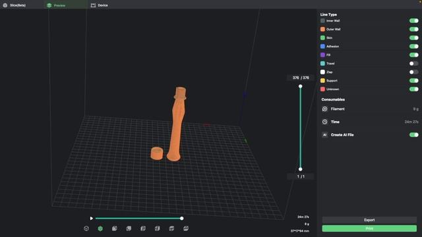The image size is (422, 237).
Task: Click the Time label in Consumables
Action: (335, 122)
